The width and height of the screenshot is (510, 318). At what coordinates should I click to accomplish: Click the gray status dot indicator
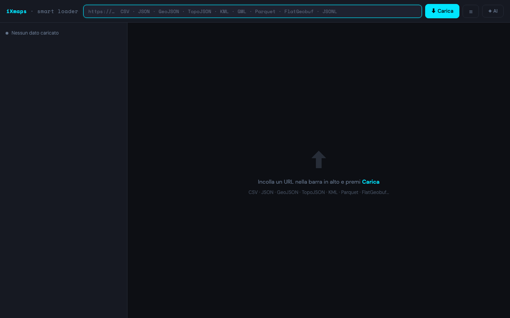pyautogui.click(x=7, y=33)
